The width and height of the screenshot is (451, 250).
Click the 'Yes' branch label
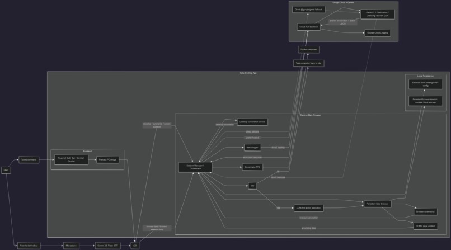click(x=278, y=208)
